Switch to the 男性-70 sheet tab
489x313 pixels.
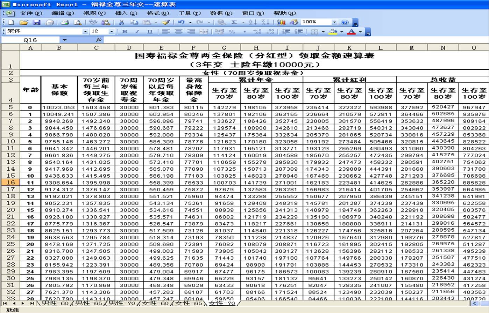[x=122, y=303]
